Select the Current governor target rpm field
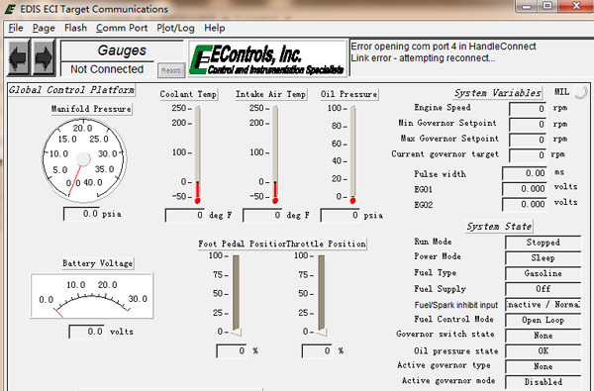594x391 pixels. [x=528, y=155]
